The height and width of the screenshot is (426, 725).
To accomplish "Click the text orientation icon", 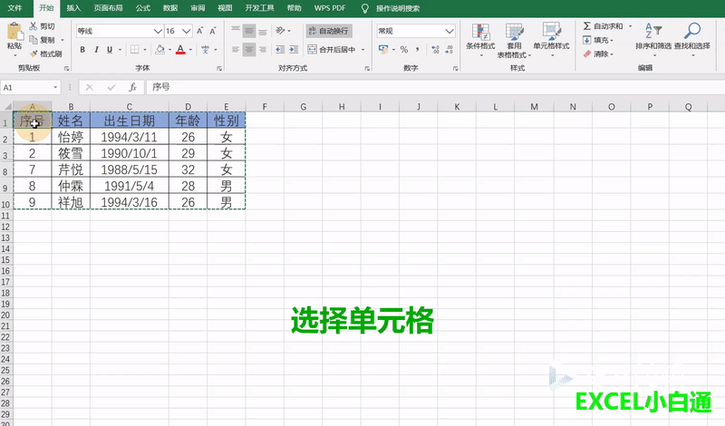I will click(x=280, y=31).
